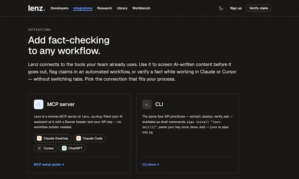Click the Sign up link
The height and width of the screenshot is (179, 299).
(x=236, y=8)
